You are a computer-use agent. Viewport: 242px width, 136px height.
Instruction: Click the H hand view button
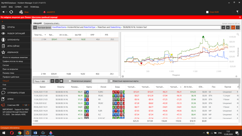pos(57,81)
